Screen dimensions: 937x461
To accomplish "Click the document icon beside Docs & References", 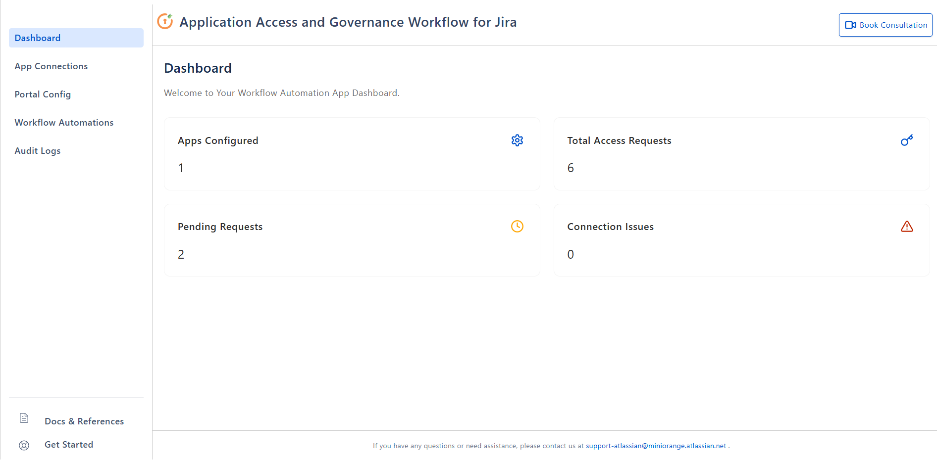I will [24, 418].
